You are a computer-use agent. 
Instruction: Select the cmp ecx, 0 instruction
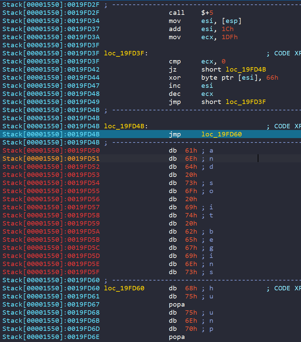(x=197, y=61)
